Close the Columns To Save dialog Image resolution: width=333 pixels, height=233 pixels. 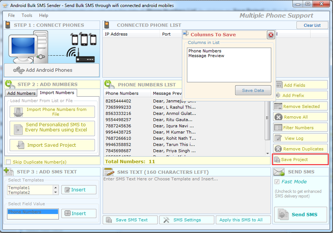click(271, 35)
